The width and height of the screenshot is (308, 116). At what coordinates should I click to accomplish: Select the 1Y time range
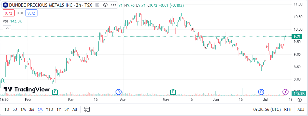pyautogui.click(x=59, y=109)
